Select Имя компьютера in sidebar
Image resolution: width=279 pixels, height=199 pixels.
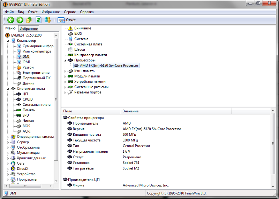point(37,51)
